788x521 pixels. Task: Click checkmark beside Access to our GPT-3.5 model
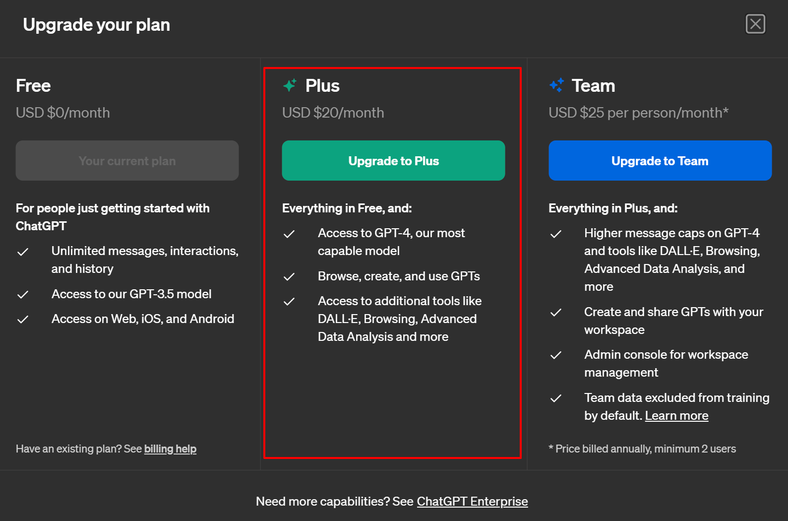[23, 294]
